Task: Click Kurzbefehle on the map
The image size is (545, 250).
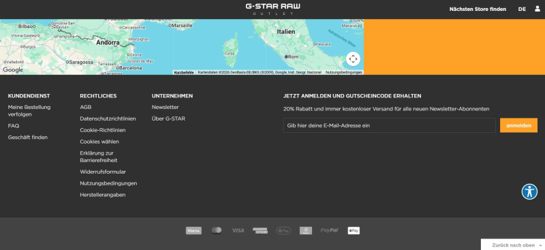Action: (184, 72)
